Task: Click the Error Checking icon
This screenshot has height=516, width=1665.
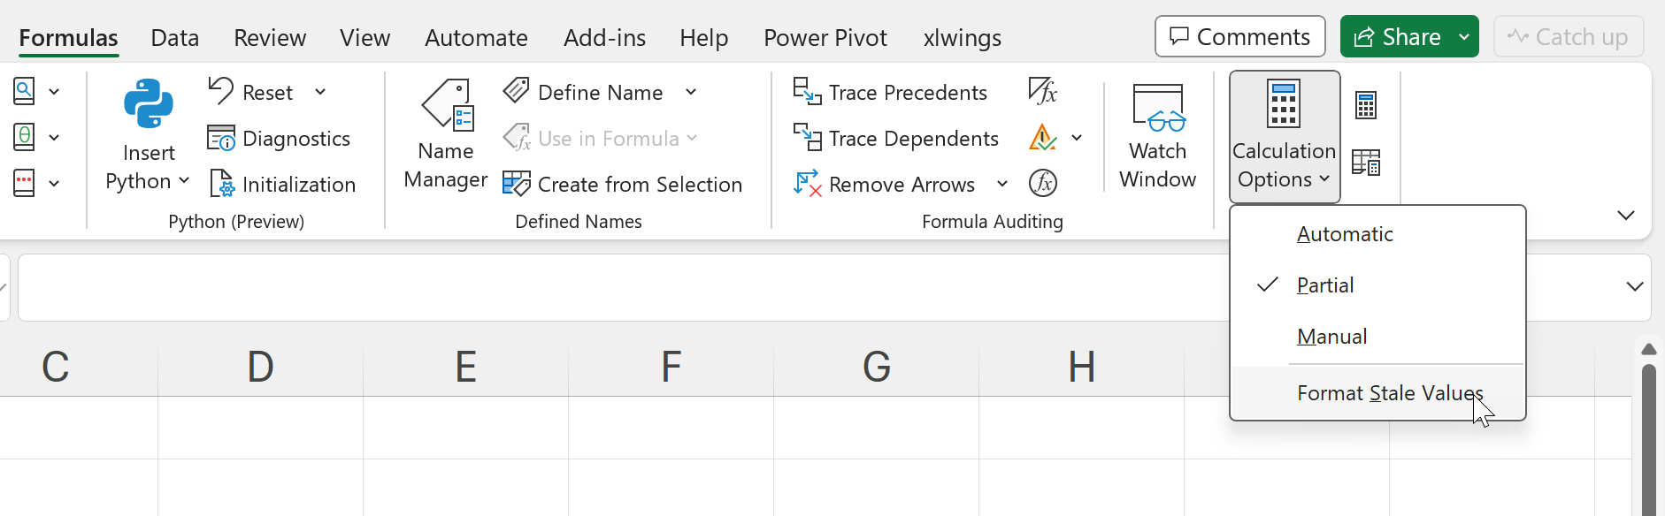Action: pyautogui.click(x=1043, y=138)
